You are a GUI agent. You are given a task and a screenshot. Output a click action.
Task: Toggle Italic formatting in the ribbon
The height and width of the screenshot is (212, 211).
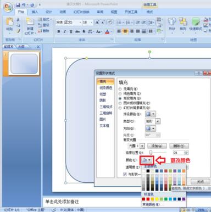tap(65, 31)
